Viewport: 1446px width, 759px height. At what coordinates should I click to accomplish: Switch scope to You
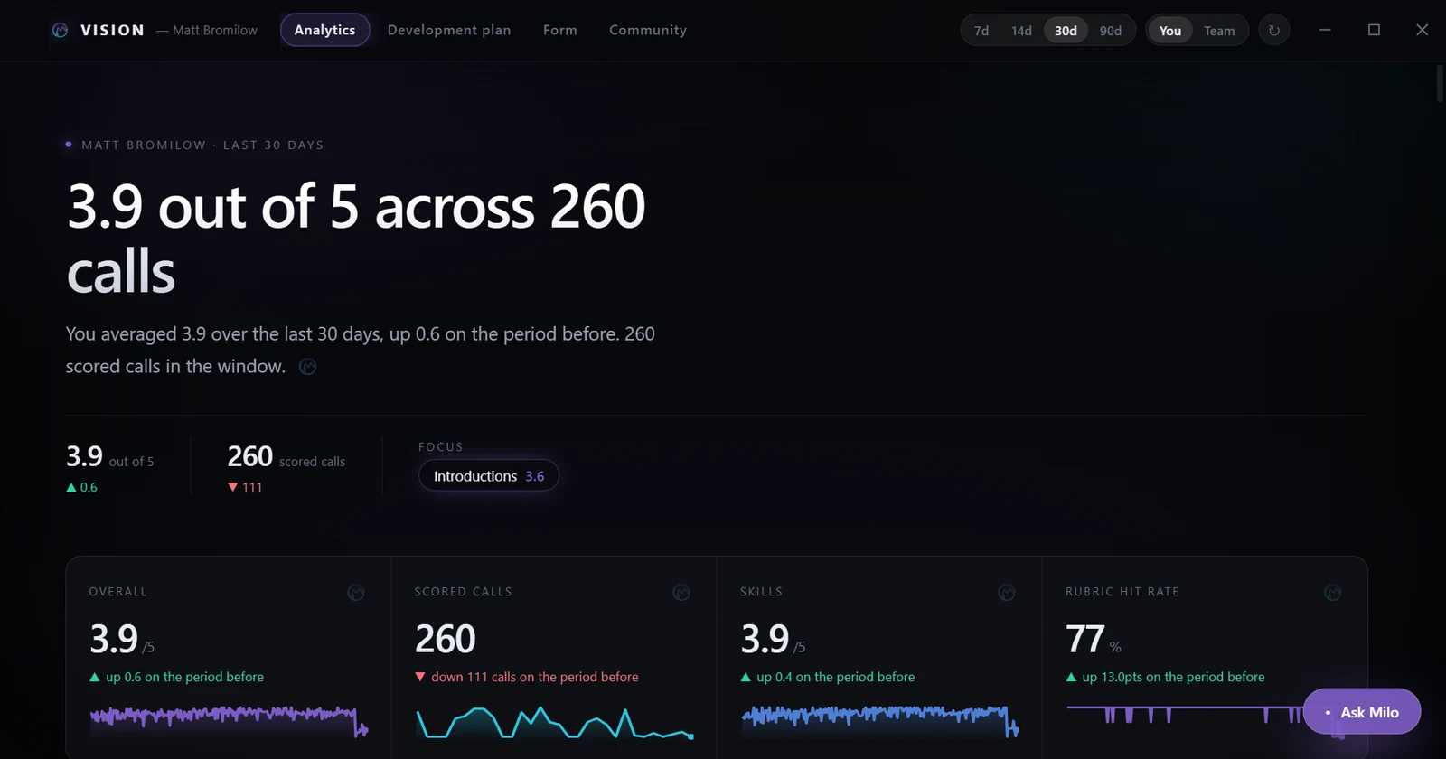point(1170,31)
